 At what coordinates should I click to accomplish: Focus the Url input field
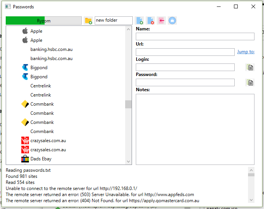185,52
